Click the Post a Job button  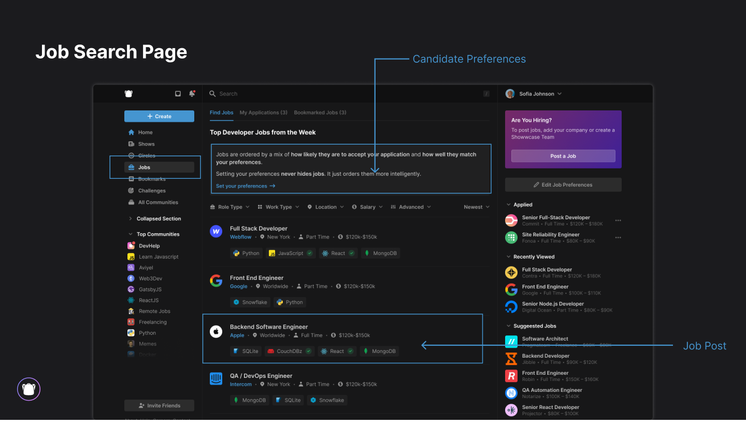point(563,156)
